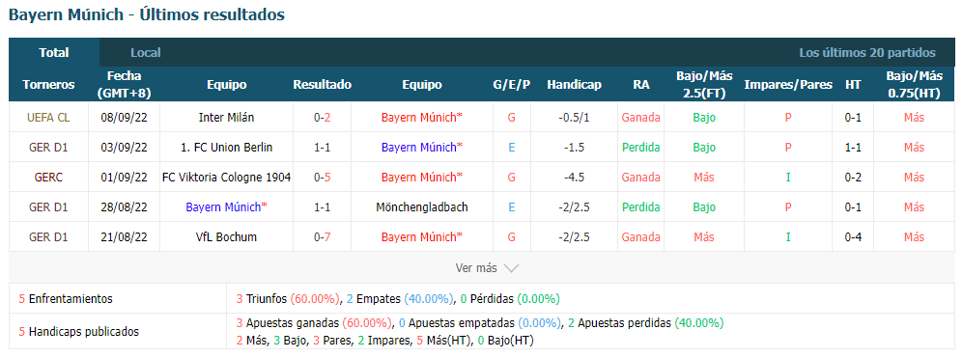Click the 0-5 result versus Viktoria Cologne
This screenshot has height=358, width=963.
pyautogui.click(x=323, y=178)
